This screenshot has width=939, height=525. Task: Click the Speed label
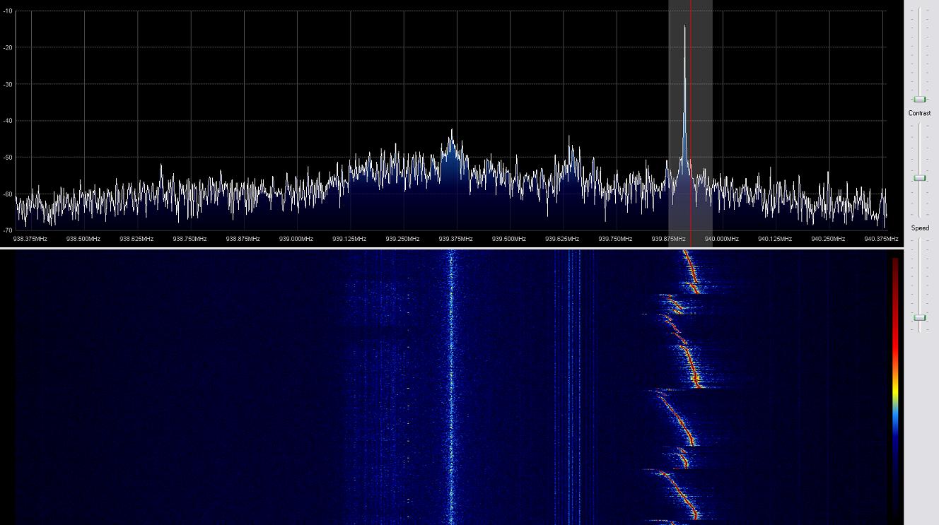tap(920, 228)
